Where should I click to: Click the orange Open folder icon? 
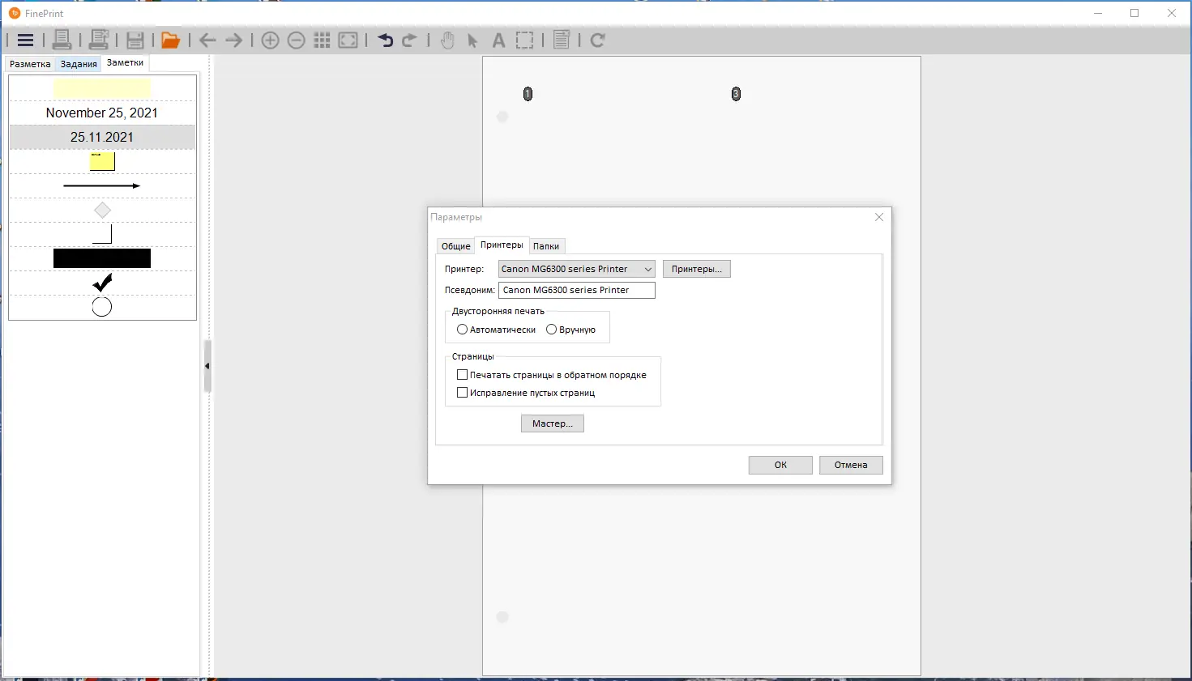point(170,40)
